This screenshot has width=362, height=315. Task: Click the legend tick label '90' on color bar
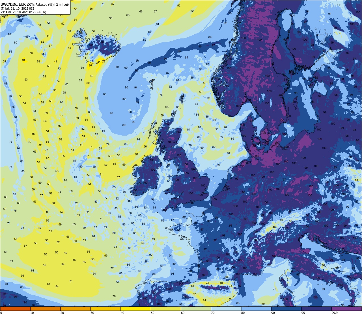(x=273, y=313)
